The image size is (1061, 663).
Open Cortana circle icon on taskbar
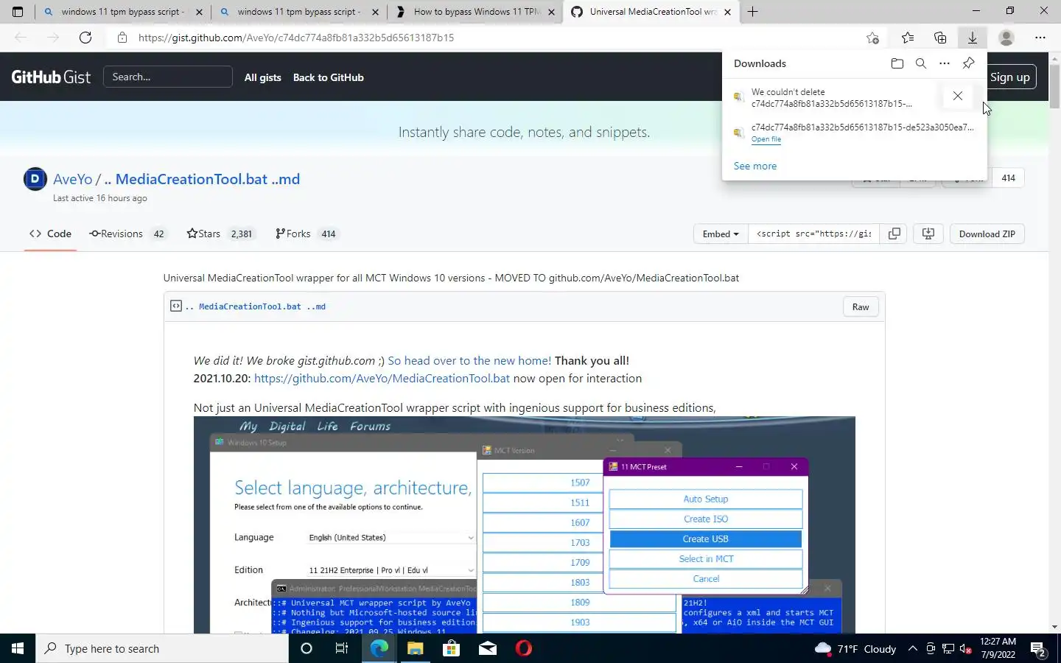coord(307,648)
